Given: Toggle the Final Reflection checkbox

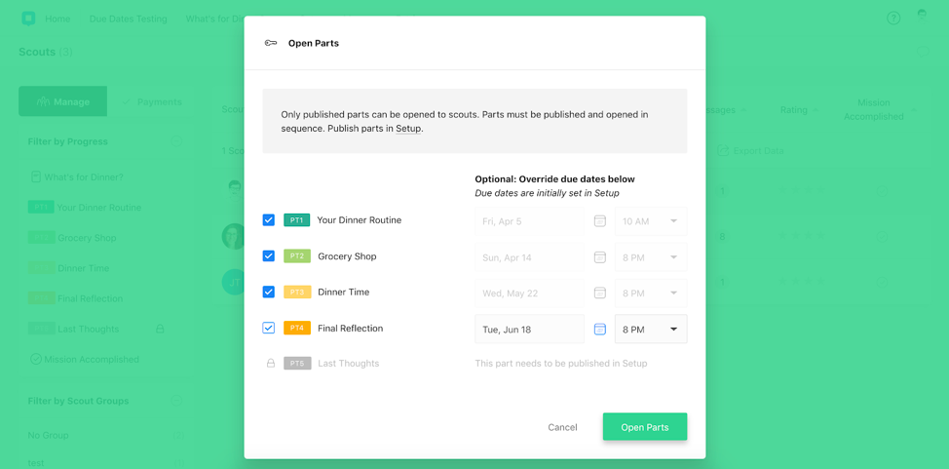Looking at the screenshot, I should pyautogui.click(x=269, y=328).
